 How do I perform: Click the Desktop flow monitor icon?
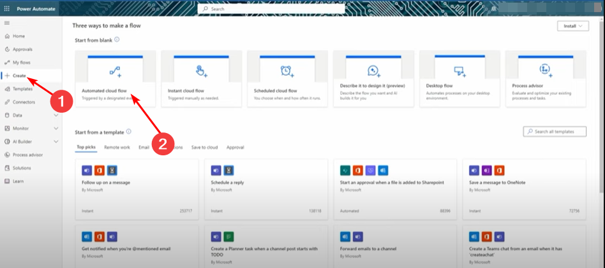[x=459, y=71]
